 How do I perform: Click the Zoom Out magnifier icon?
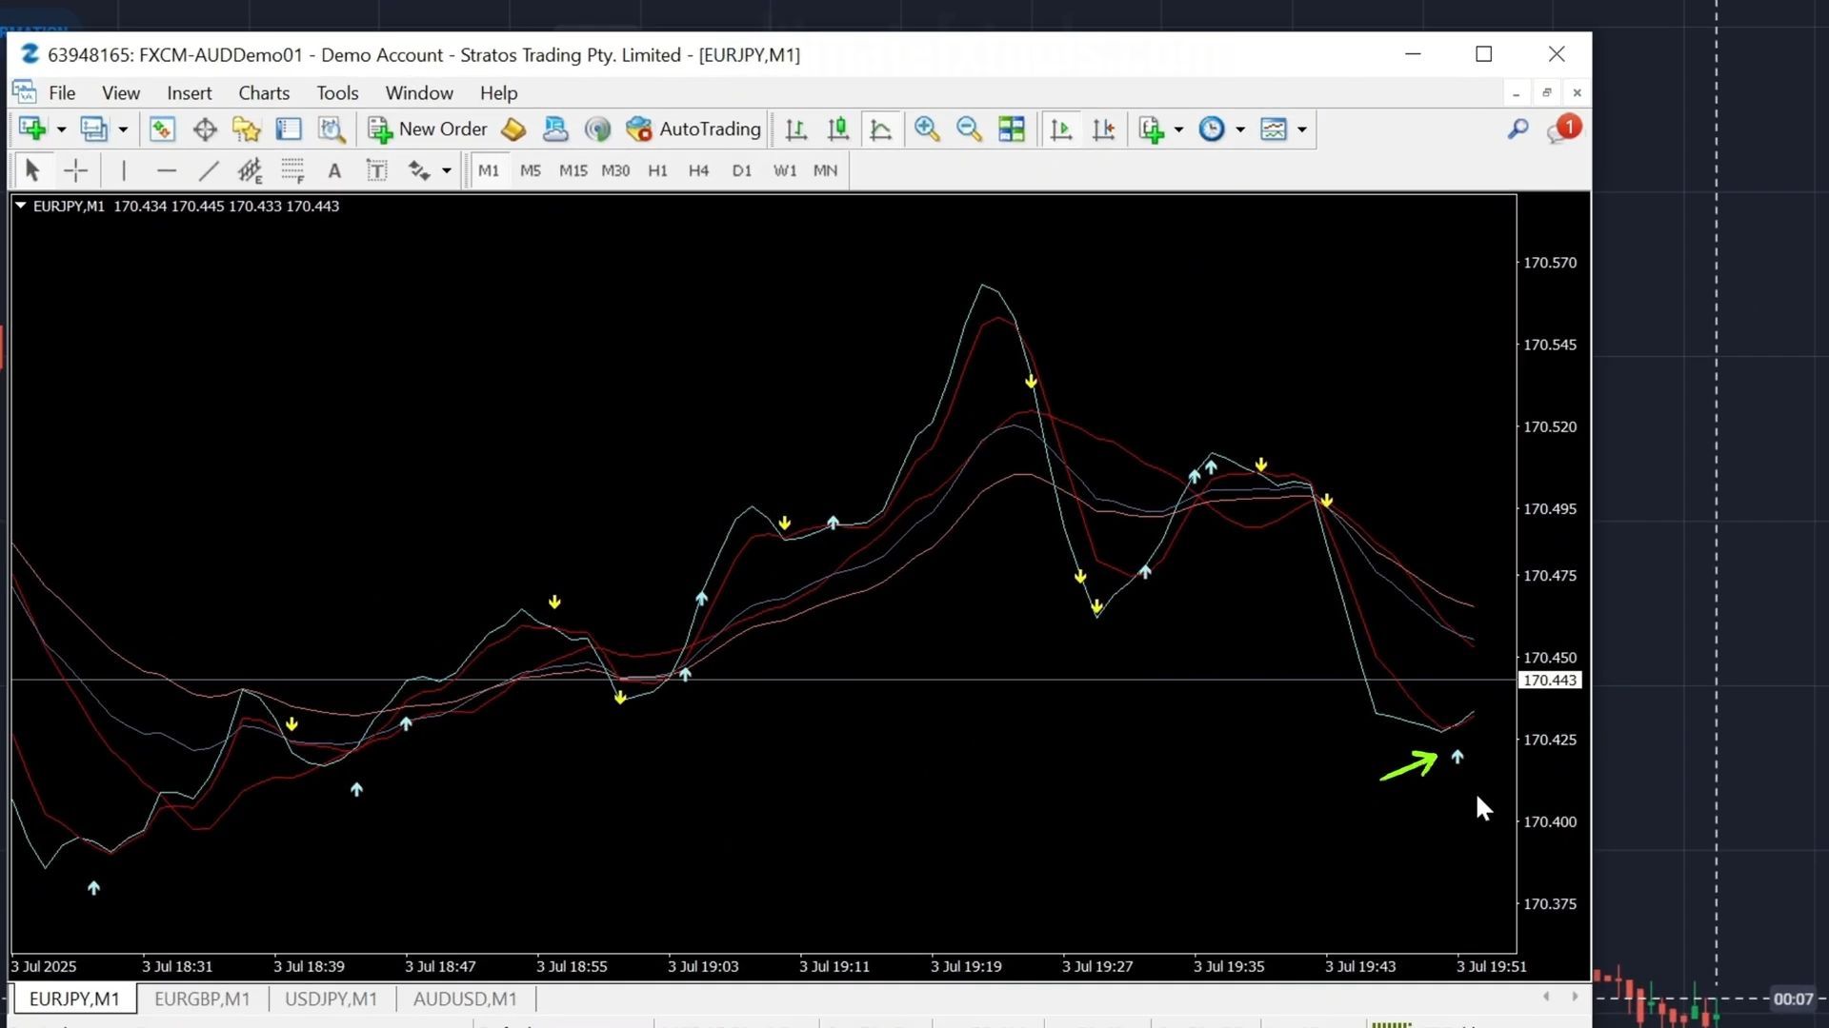tap(969, 129)
